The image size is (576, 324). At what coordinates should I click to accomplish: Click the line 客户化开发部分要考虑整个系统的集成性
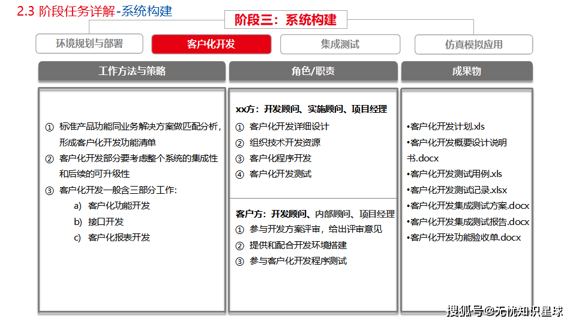(139, 158)
